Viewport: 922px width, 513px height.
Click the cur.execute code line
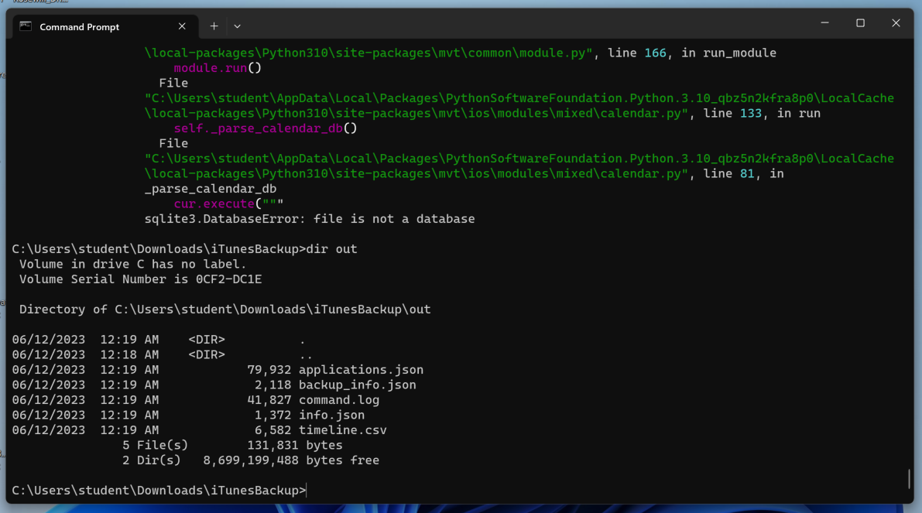pos(228,204)
